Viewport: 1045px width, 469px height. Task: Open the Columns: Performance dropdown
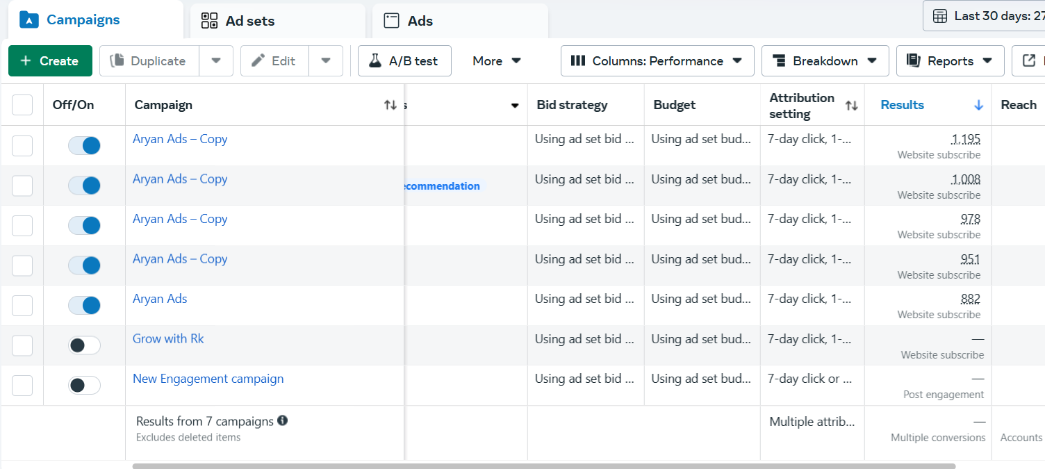click(657, 61)
